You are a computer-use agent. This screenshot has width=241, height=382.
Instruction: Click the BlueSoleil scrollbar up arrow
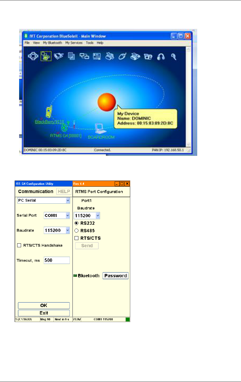189,49
